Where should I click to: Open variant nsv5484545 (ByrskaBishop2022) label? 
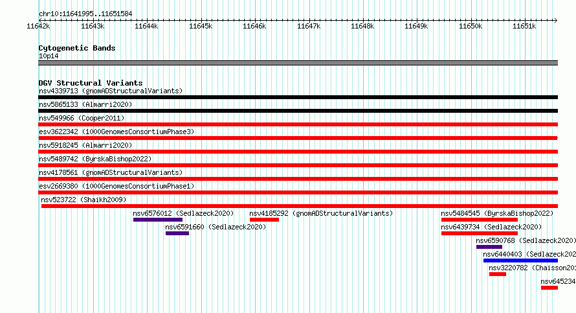pyautogui.click(x=497, y=213)
